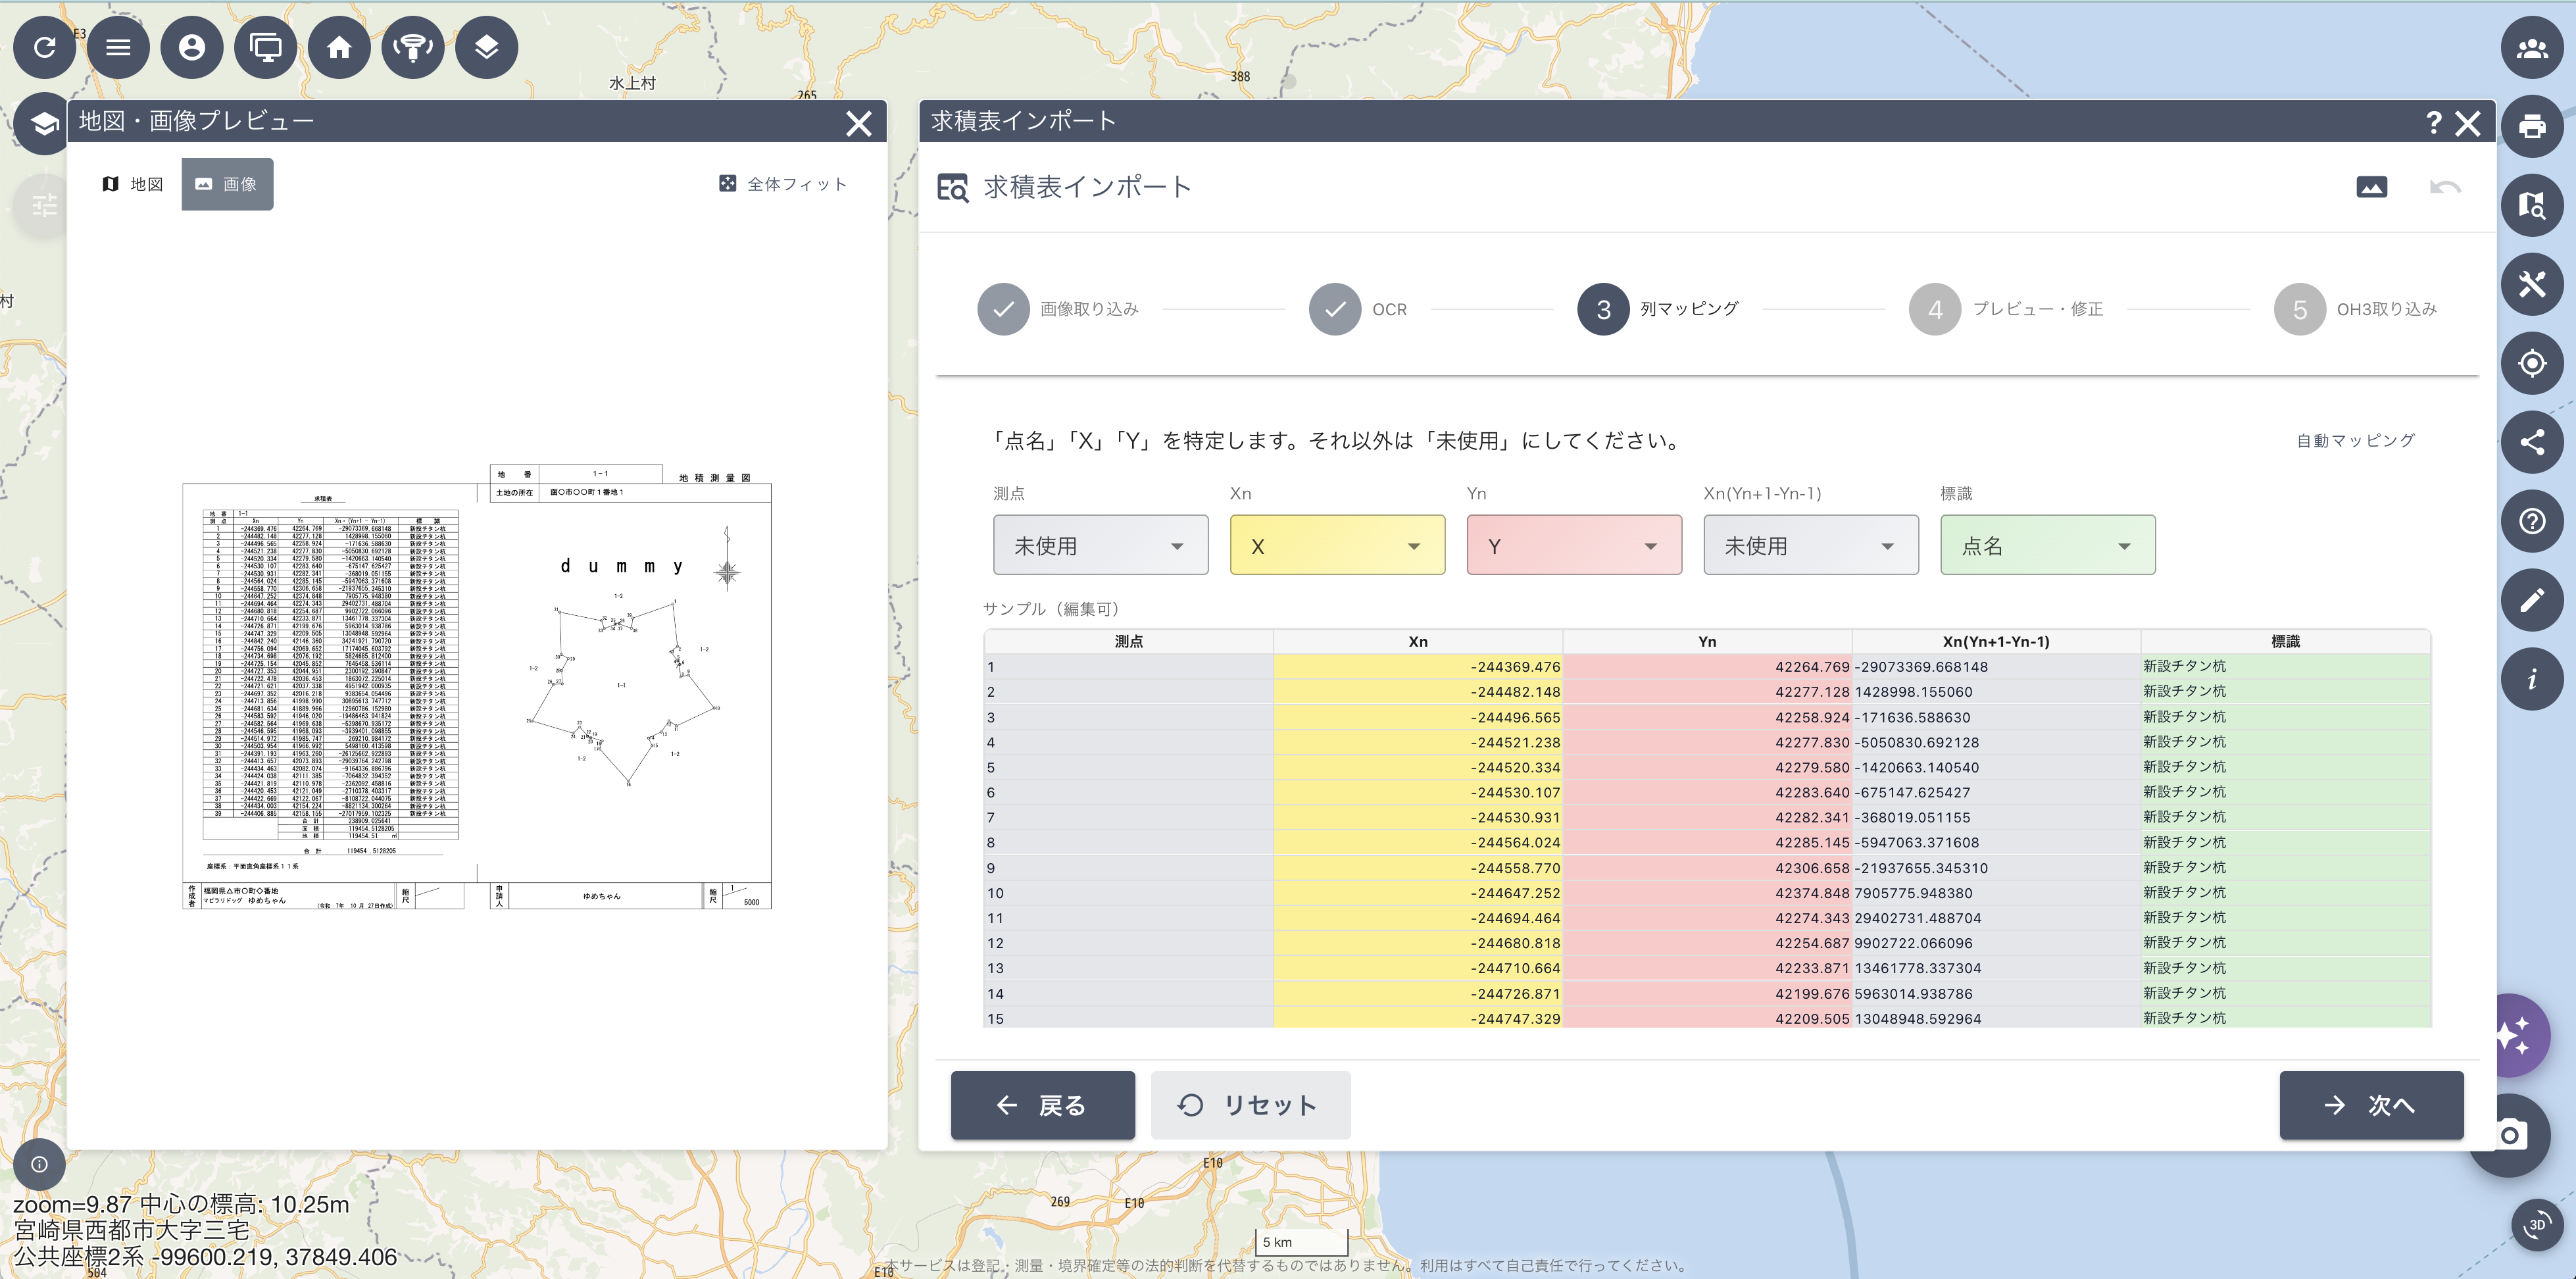This screenshot has height=1279, width=2576.
Task: Refresh the map with the reload icon
Action: pyautogui.click(x=45, y=47)
